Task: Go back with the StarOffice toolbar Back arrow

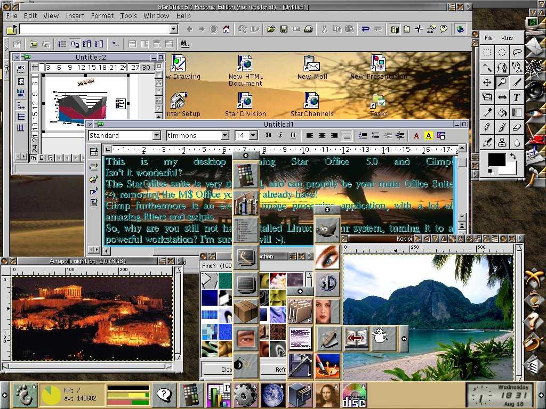Action: 189,29
